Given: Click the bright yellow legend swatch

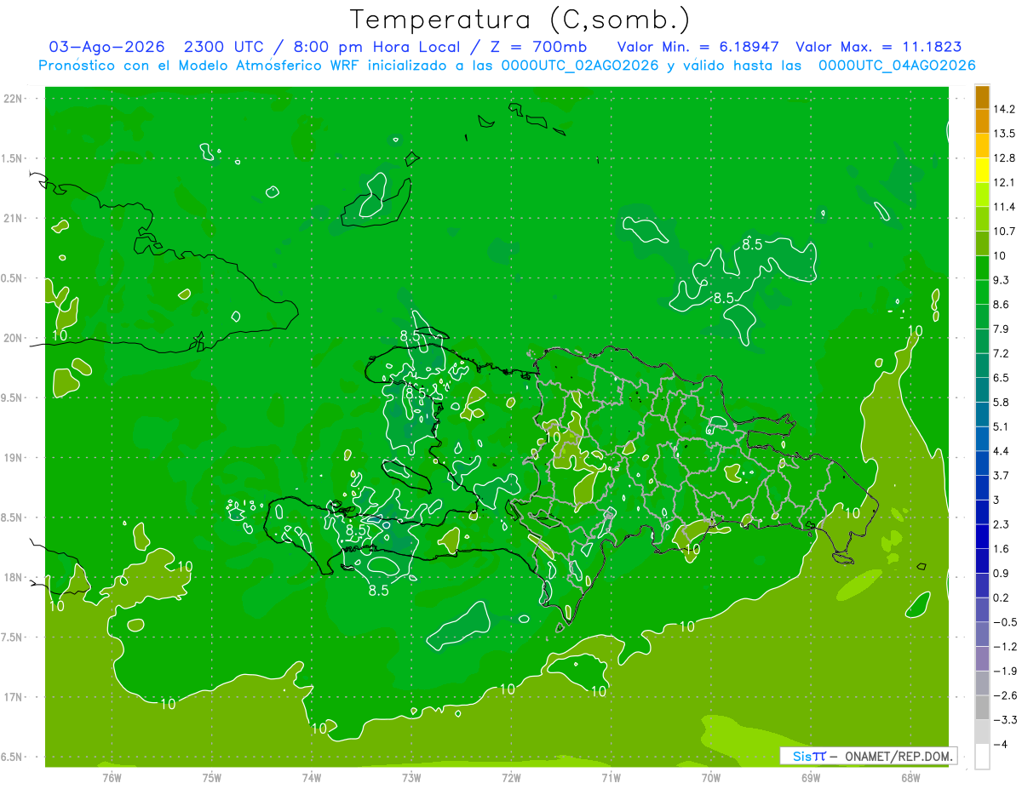Looking at the screenshot, I should tap(982, 170).
